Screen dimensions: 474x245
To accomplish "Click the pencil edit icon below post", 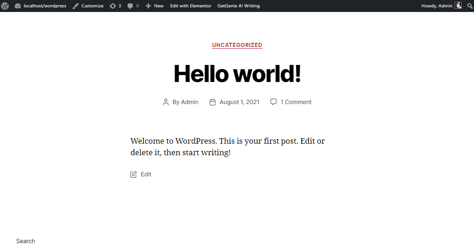I will (x=133, y=175).
